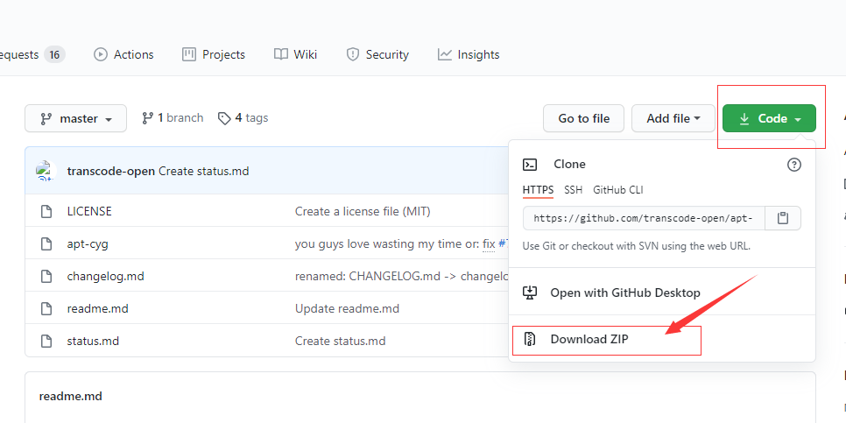Open the 'Update readme.md' commit message
Screen dimensions: 846x423
coord(347,308)
